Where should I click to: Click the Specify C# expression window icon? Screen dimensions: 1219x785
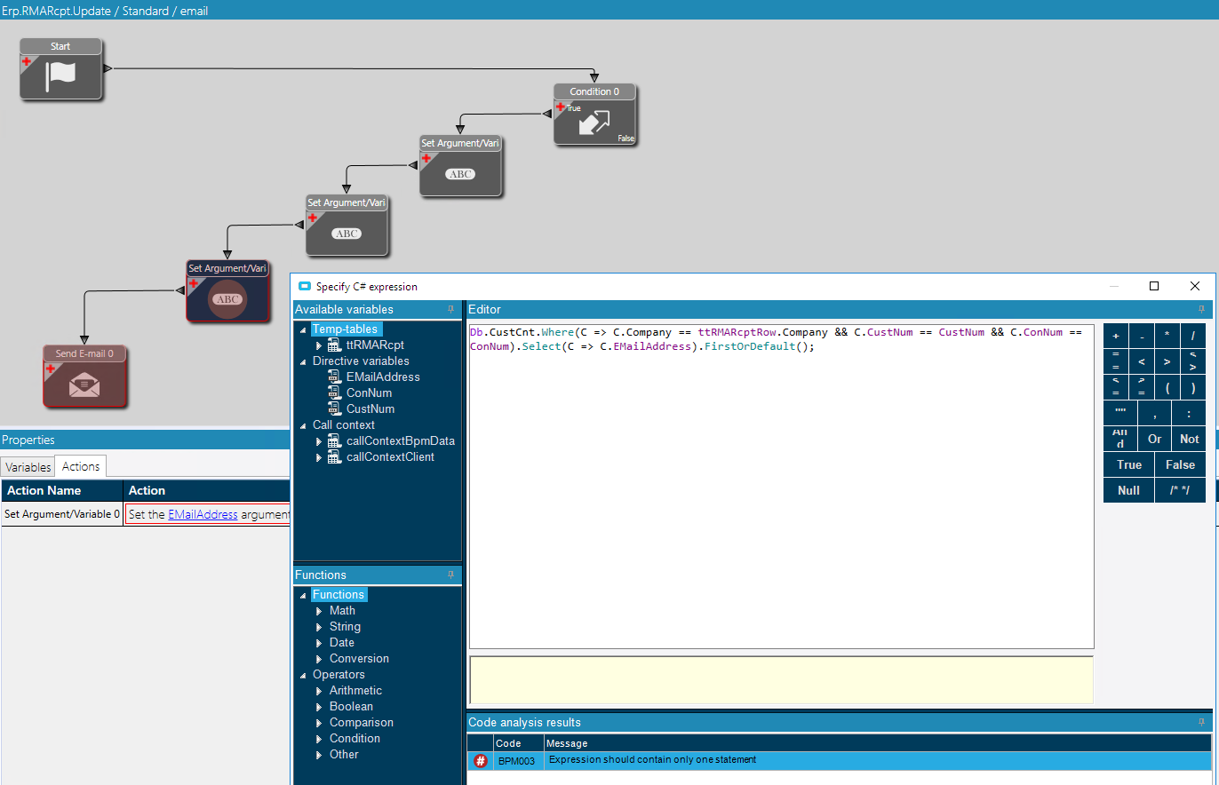pos(305,287)
